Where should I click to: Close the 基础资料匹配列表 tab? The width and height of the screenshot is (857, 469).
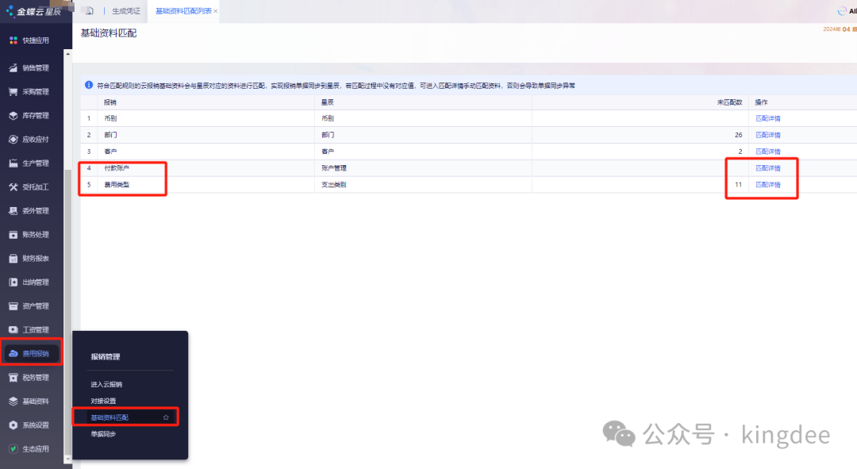click(x=216, y=11)
